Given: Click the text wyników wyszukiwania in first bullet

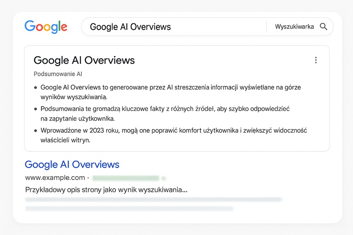Looking at the screenshot, I should pos(74,97).
